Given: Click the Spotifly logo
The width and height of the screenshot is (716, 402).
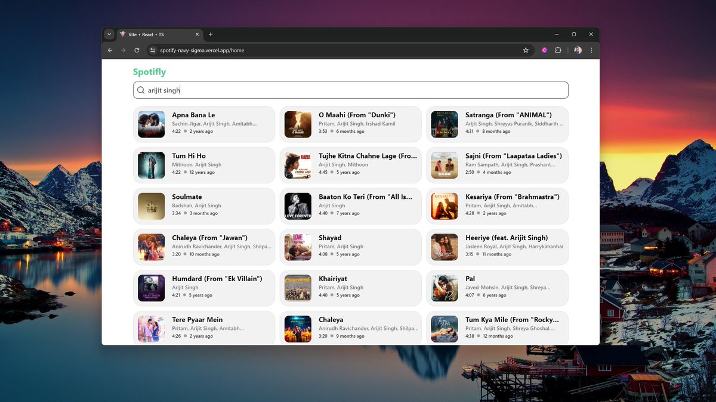Looking at the screenshot, I should (x=149, y=72).
